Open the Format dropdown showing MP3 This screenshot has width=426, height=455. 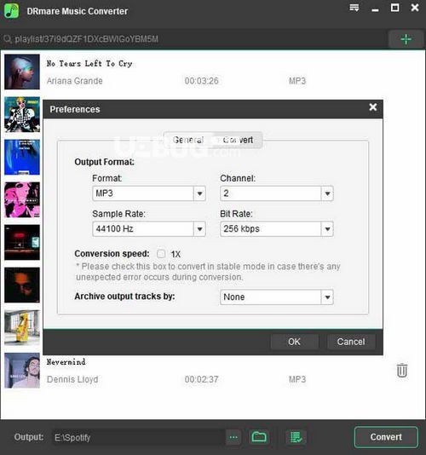[149, 193]
